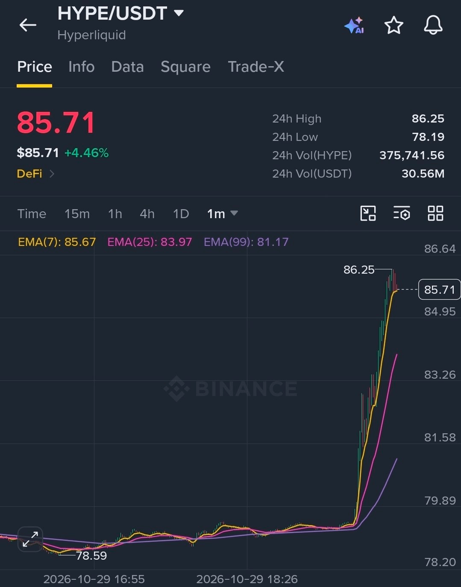Tap the EMA(25): 83.97 indicator label
Viewport: 461px width, 587px height.
150,242
